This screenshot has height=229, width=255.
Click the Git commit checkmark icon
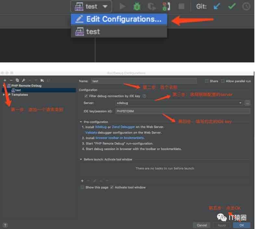click(x=231, y=6)
